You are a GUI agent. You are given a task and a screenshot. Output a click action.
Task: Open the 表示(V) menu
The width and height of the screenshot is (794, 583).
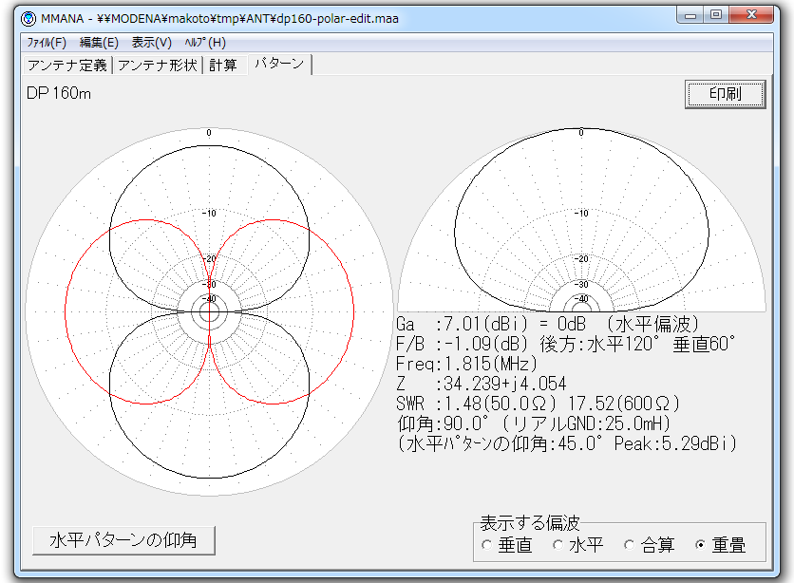coord(151,43)
